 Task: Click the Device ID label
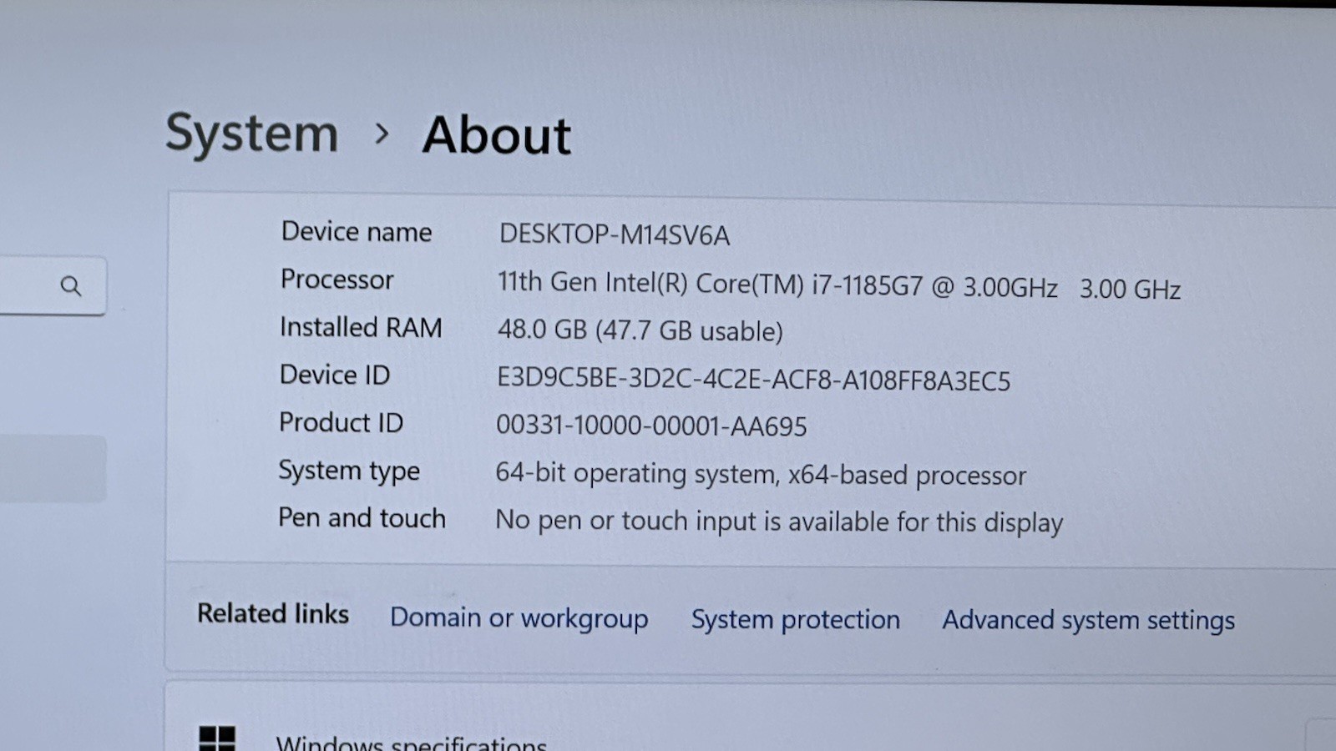coord(334,375)
